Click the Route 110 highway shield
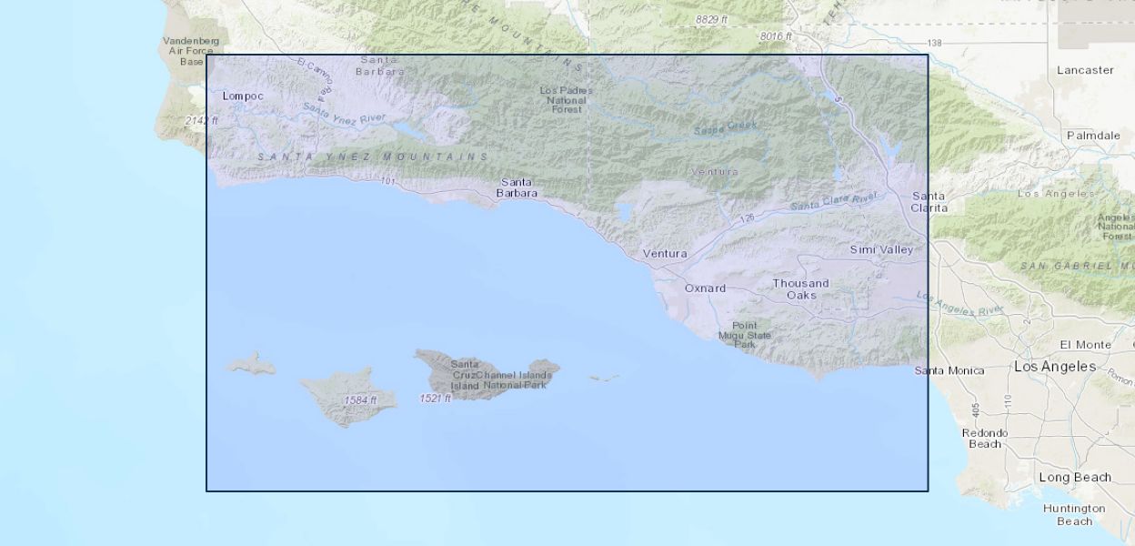 point(1008,400)
